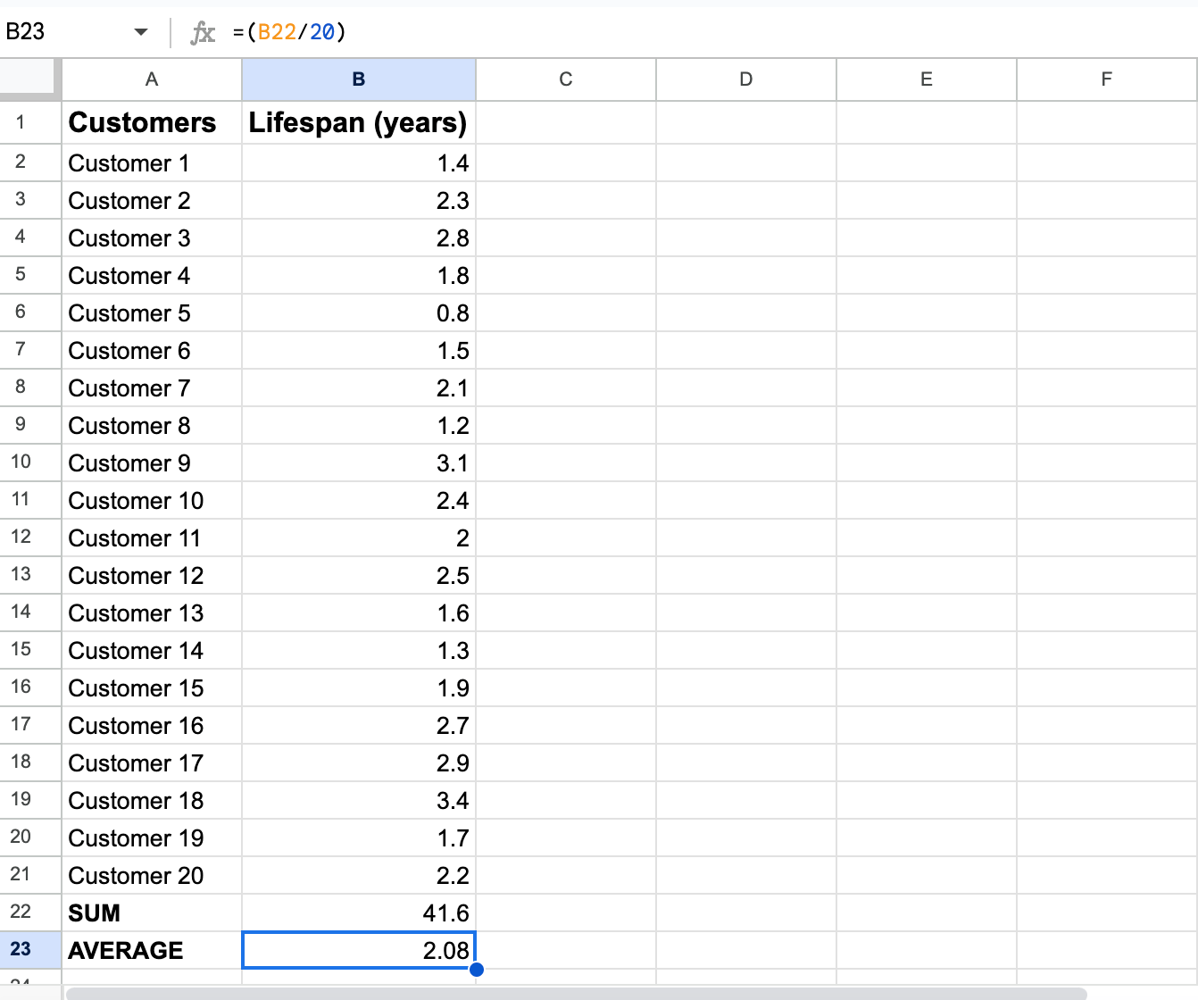Click the blue fill handle on cell B23
The width and height of the screenshot is (1198, 1000).
pyautogui.click(x=477, y=970)
